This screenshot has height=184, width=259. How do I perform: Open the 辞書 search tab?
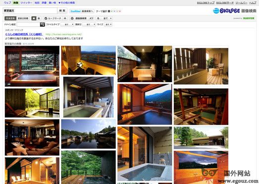44,2
